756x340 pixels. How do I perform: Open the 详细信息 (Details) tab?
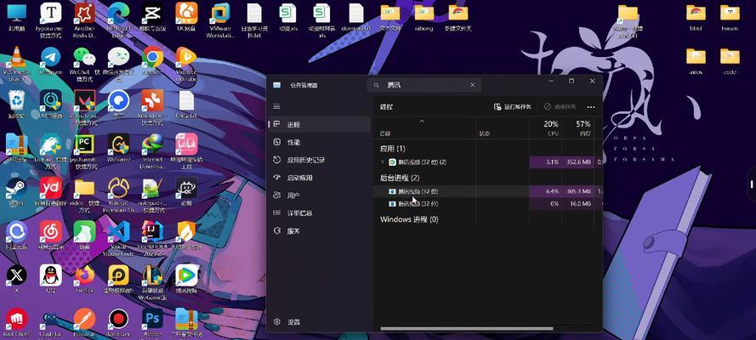tap(319, 212)
